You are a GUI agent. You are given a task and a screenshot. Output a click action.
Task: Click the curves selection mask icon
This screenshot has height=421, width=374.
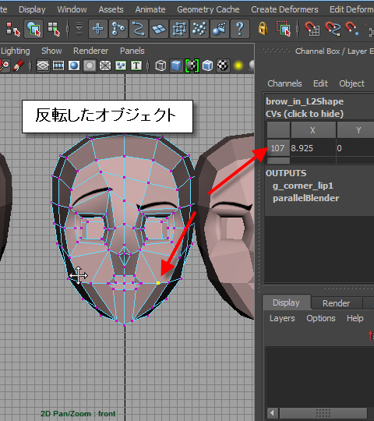139,29
